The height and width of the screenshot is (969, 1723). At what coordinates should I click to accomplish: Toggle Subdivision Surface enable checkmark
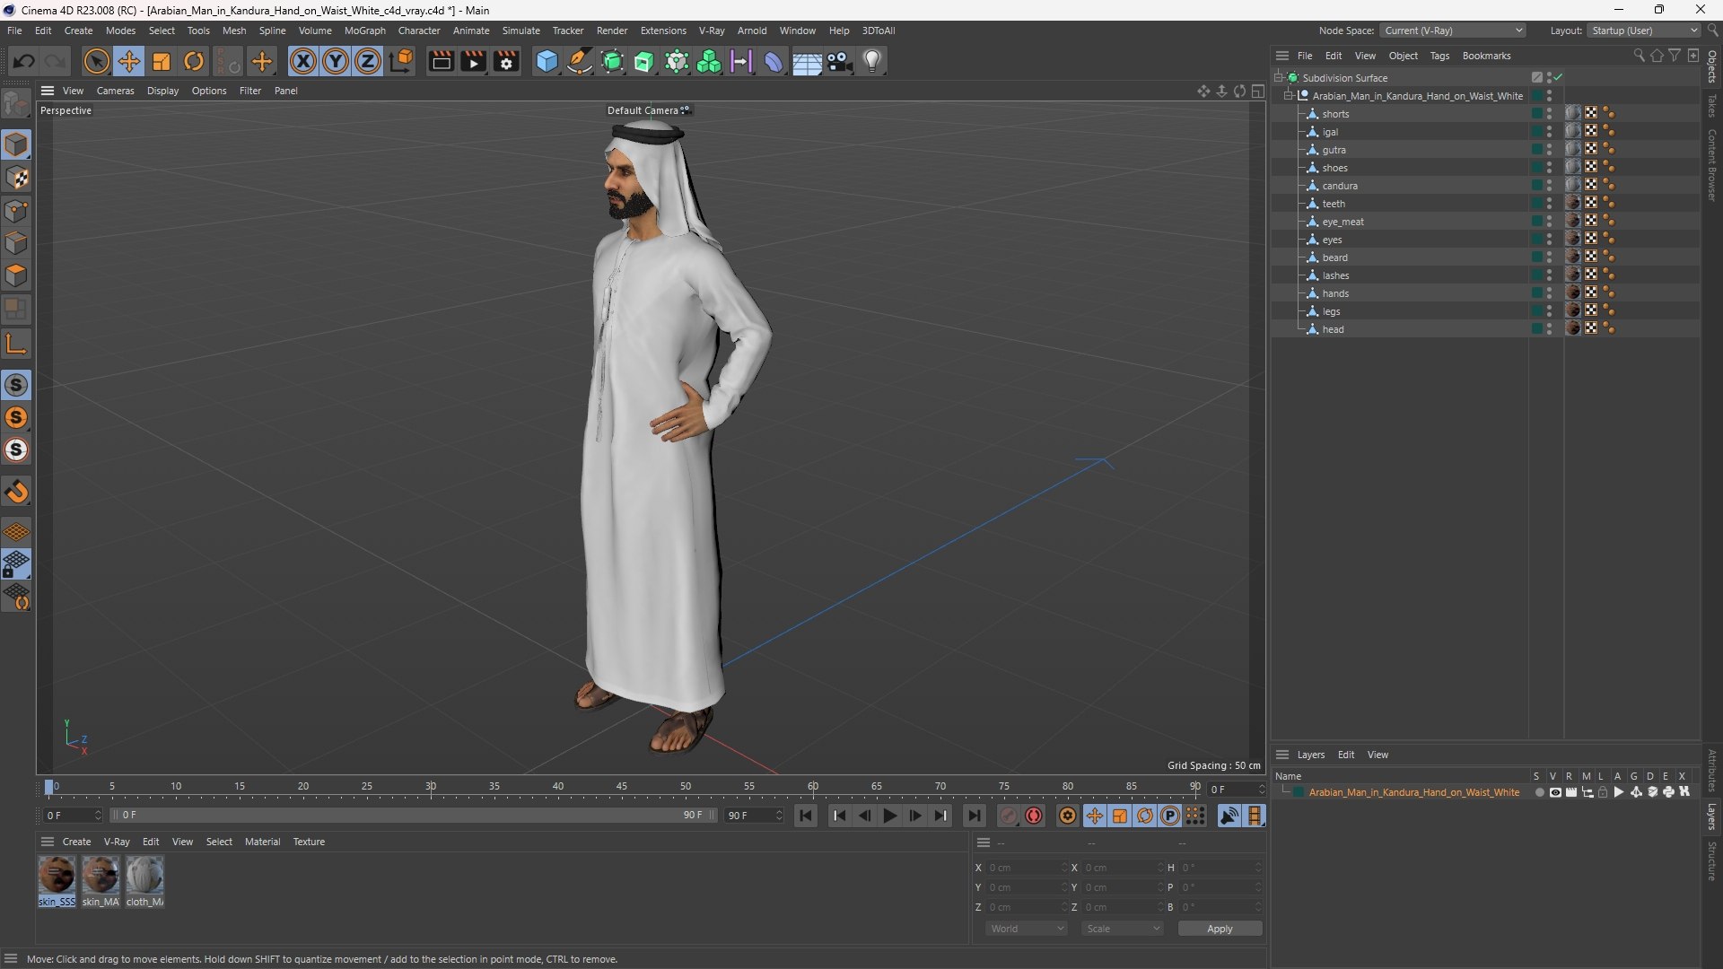(1559, 77)
